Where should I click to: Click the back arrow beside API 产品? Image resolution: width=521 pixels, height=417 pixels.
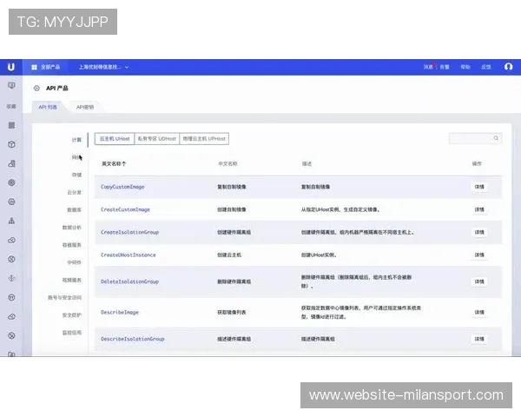(x=36, y=88)
